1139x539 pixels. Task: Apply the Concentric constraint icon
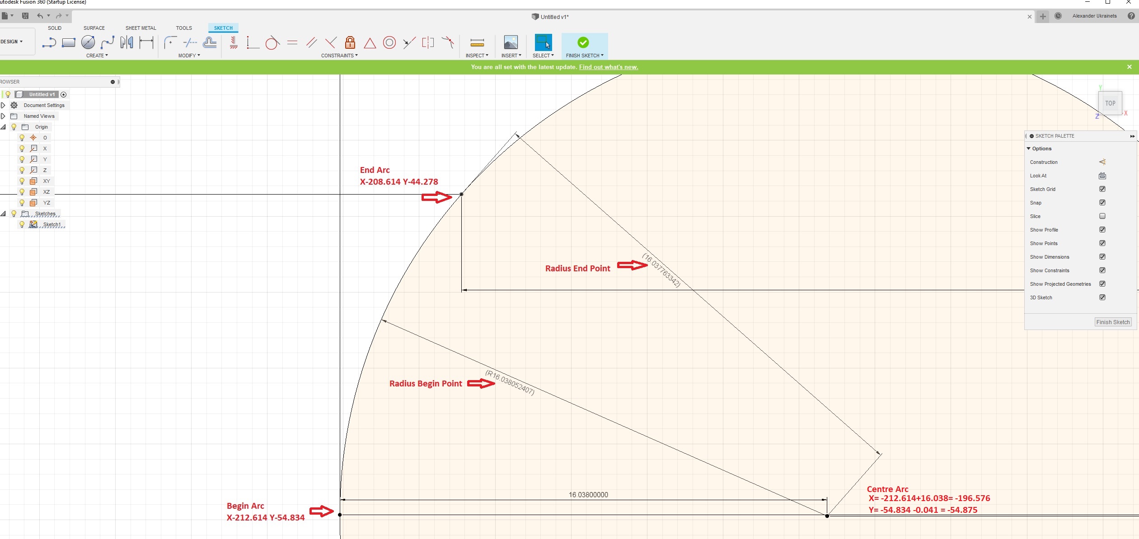[x=389, y=43]
